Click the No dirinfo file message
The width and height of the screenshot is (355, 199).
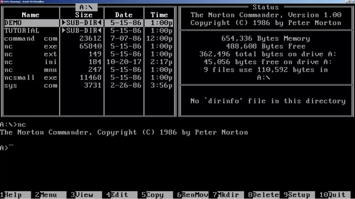coord(268,101)
